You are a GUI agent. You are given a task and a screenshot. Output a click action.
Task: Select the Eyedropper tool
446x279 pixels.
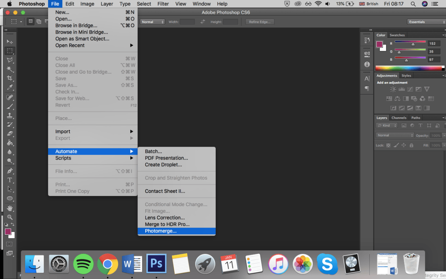click(x=10, y=87)
